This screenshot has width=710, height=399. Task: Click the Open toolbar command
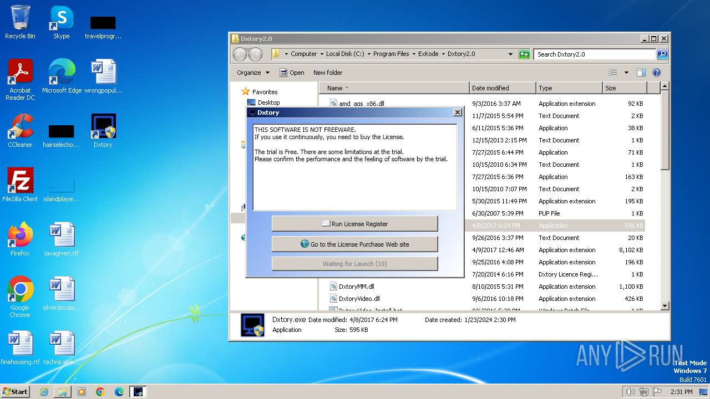click(x=292, y=73)
